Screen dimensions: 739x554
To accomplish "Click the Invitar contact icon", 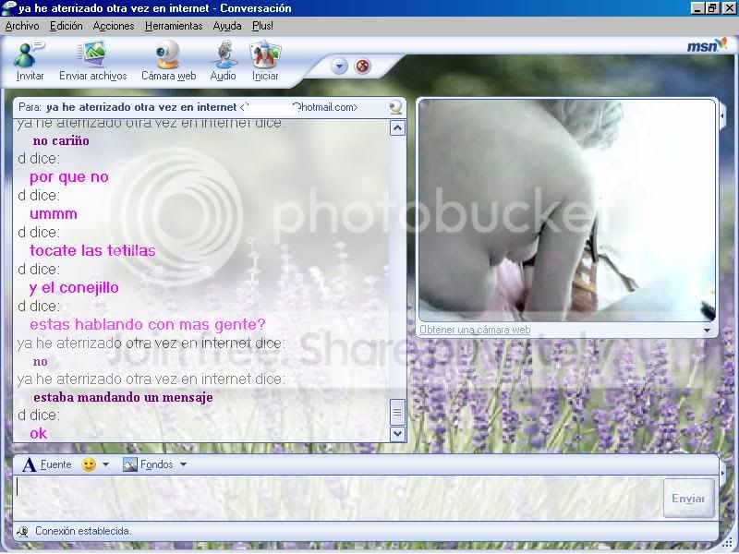I will pyautogui.click(x=30, y=54).
